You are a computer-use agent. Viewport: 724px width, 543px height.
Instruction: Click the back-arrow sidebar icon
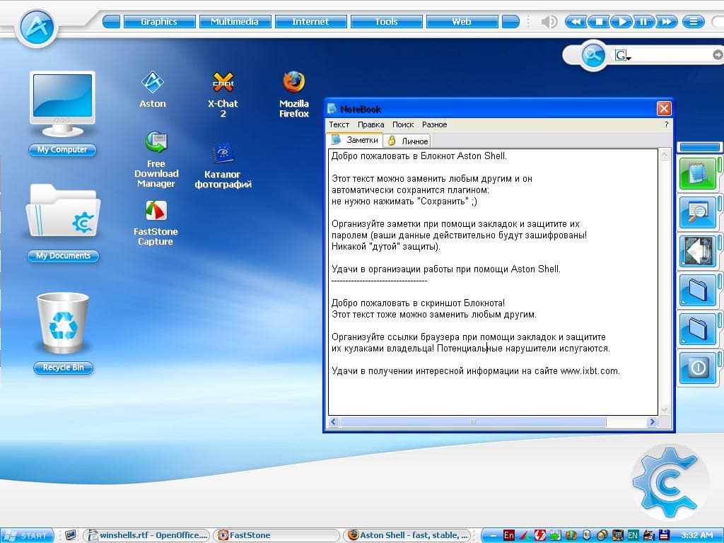(698, 251)
